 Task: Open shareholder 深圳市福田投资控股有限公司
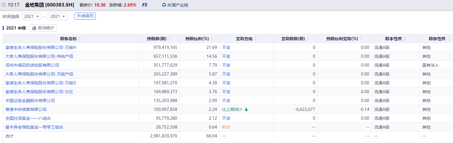pos(32,65)
